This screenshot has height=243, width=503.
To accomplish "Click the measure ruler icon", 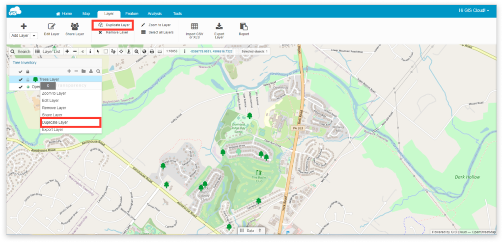I will point(160,51).
